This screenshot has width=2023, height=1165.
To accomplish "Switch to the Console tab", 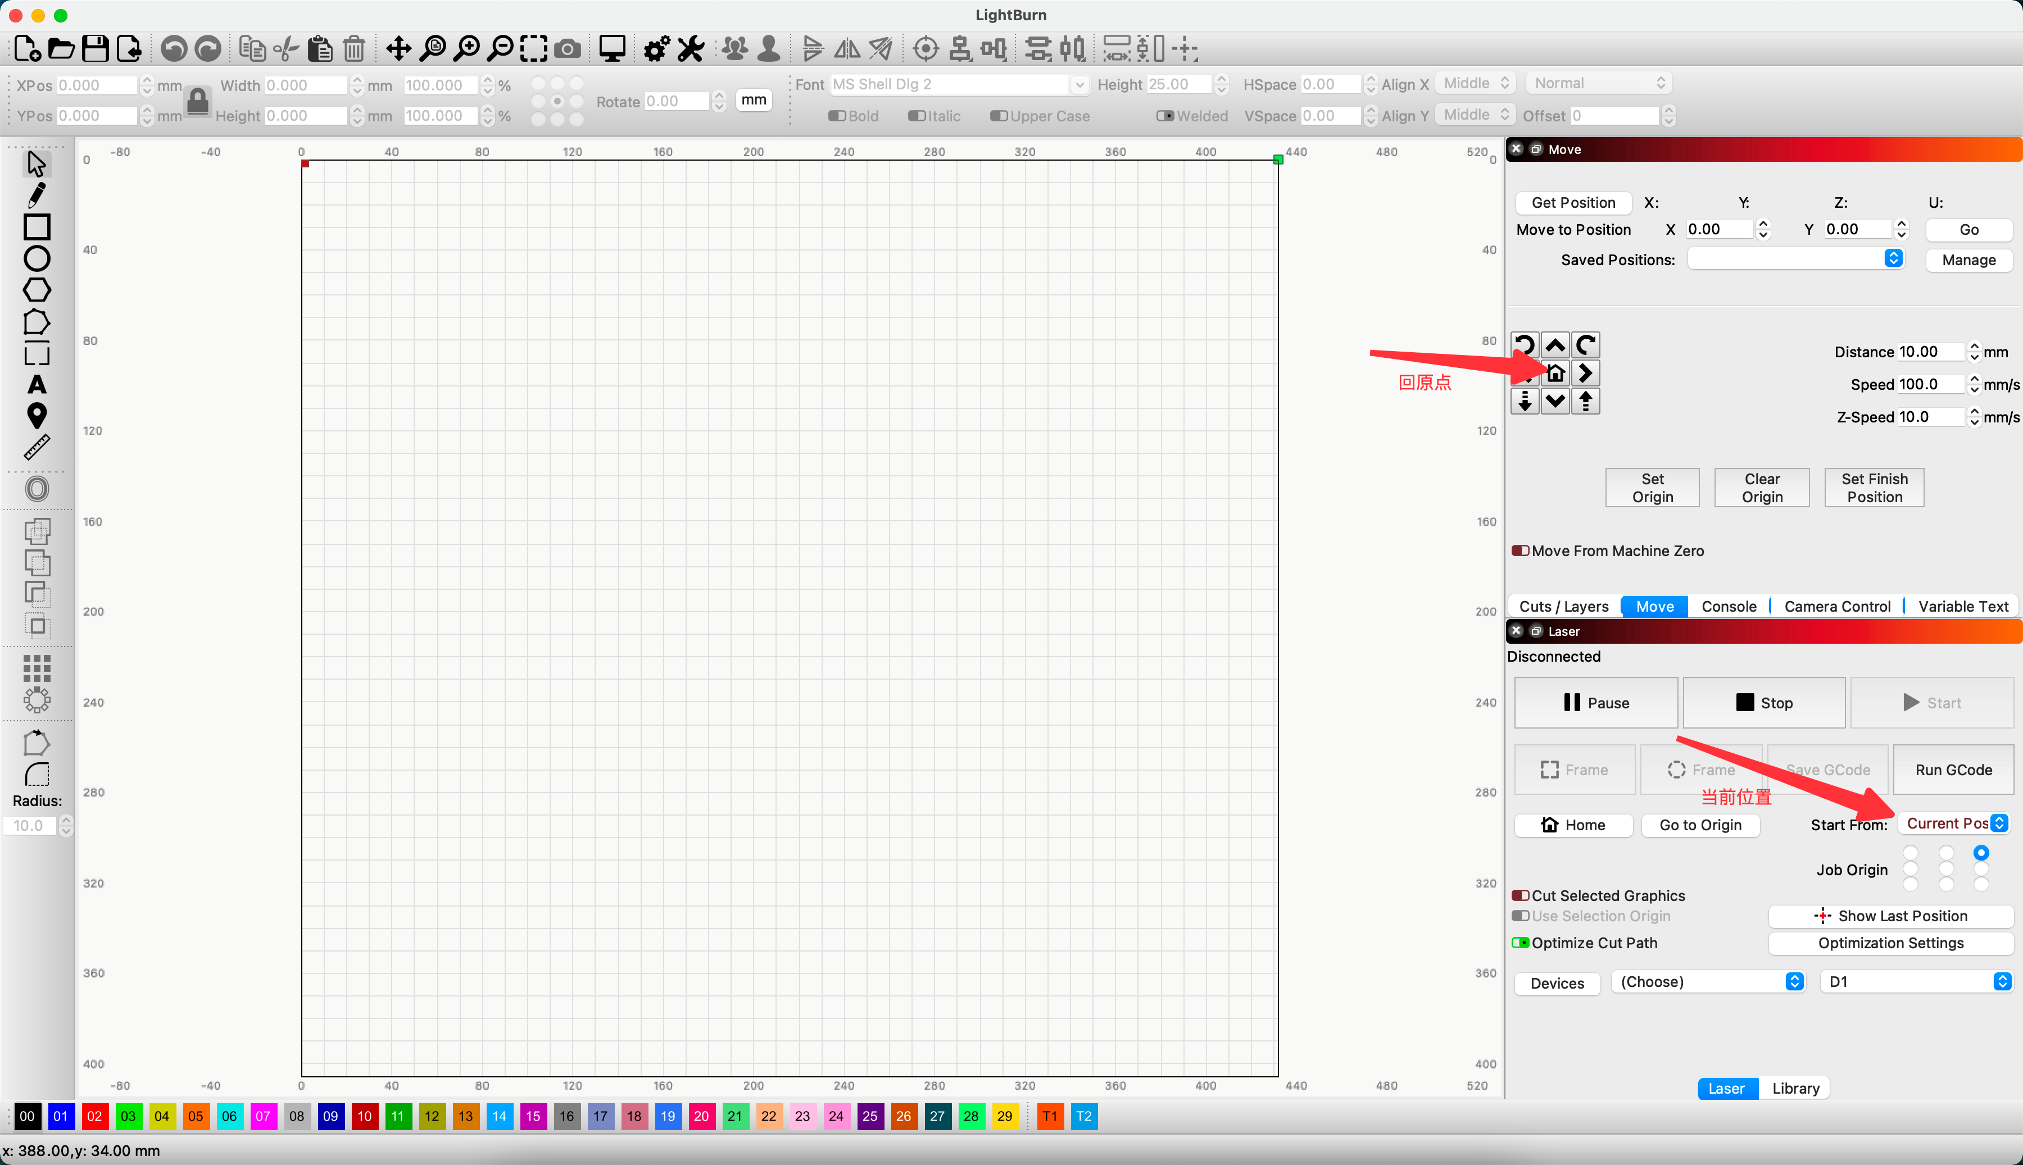I will (1729, 607).
